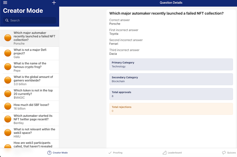This screenshot has width=237, height=157.
Task: Click the search magnifier icon
Action: [x=7, y=20]
